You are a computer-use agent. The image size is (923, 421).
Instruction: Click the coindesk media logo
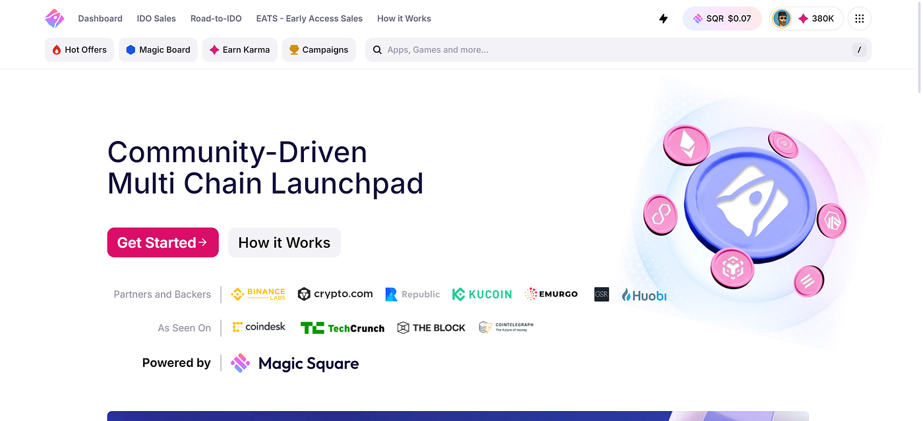[x=259, y=327]
